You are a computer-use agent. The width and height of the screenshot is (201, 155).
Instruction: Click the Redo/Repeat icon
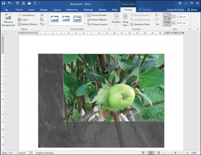point(17,3)
